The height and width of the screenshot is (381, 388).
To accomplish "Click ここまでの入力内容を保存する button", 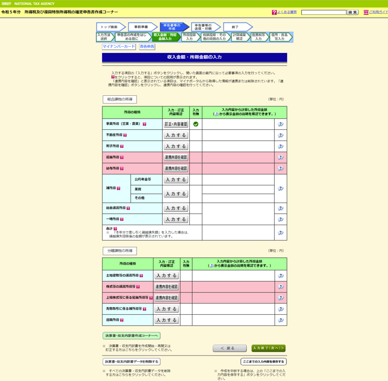I will click(263, 362).
